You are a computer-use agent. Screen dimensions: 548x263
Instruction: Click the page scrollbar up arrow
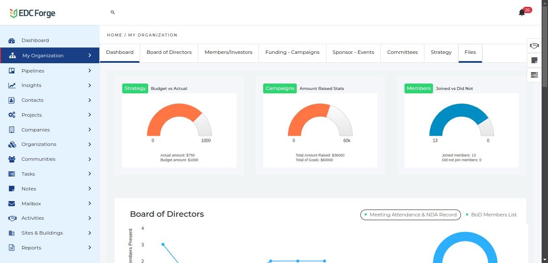[545, 3]
